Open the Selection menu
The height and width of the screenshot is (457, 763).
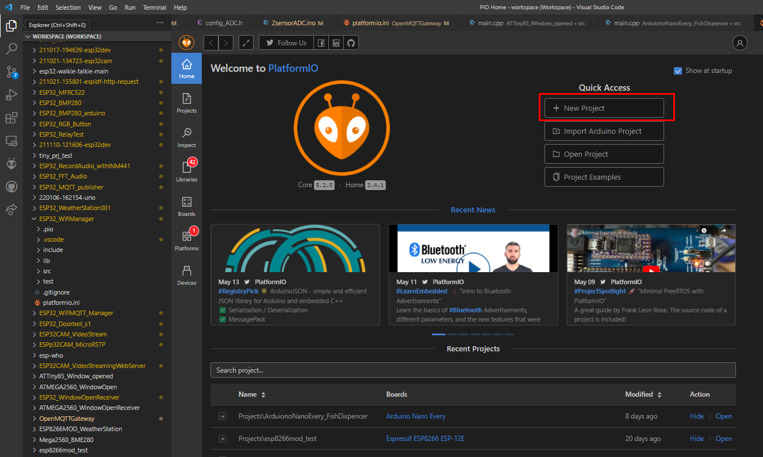(68, 7)
